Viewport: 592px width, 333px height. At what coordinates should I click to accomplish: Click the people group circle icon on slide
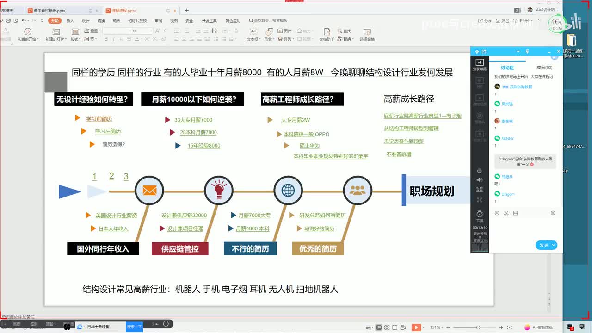(x=358, y=191)
